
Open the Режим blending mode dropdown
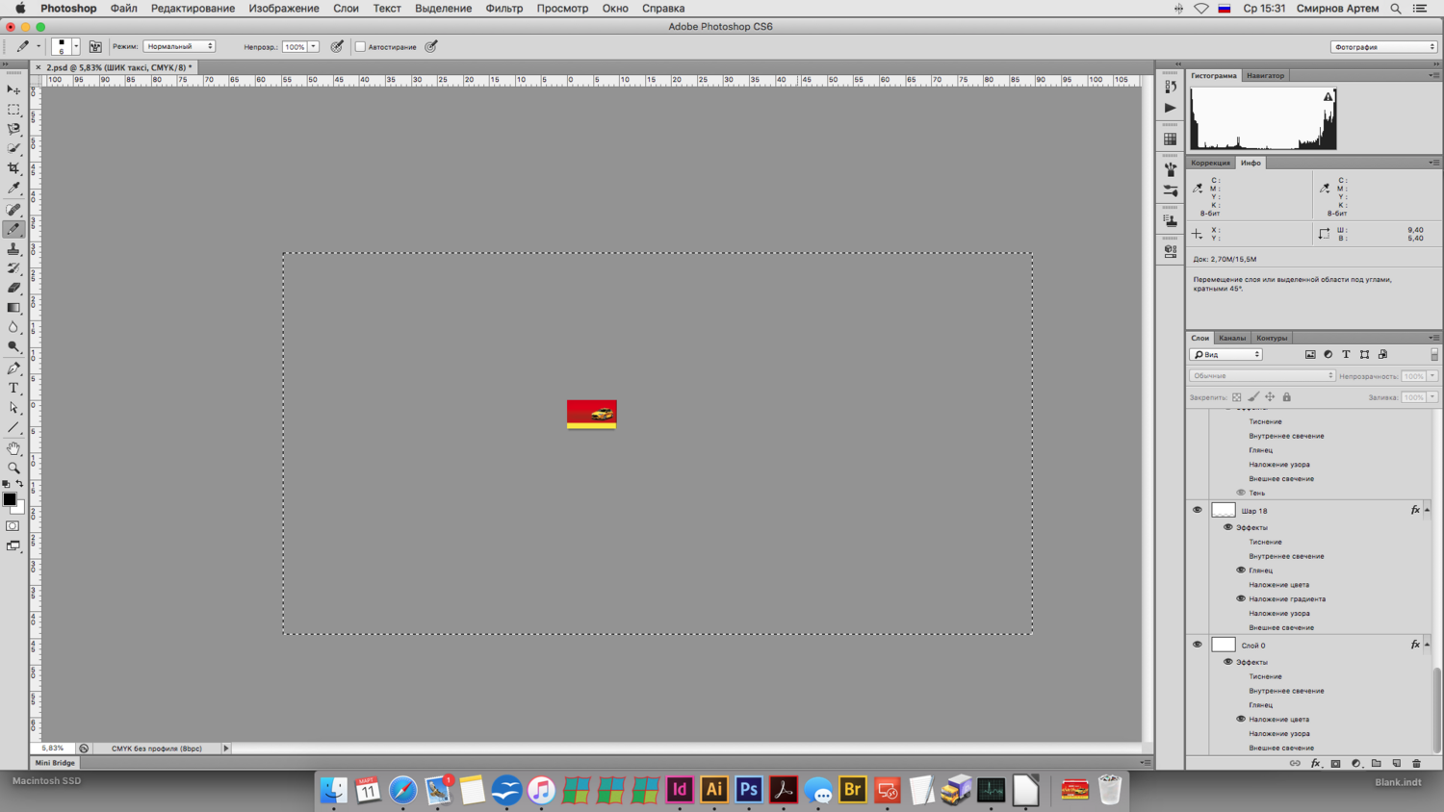point(179,46)
